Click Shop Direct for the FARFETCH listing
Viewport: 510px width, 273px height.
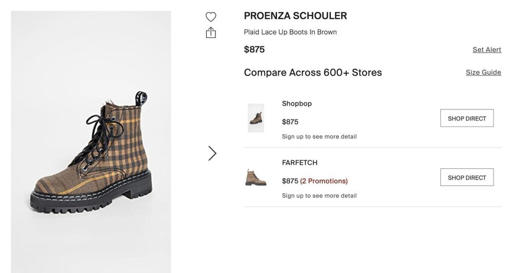[467, 177]
